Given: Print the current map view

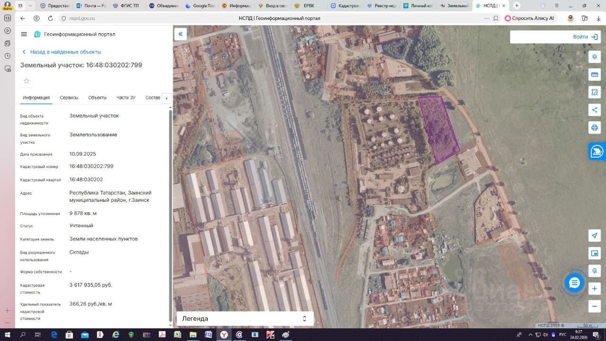Looking at the screenshot, I should click(594, 127).
